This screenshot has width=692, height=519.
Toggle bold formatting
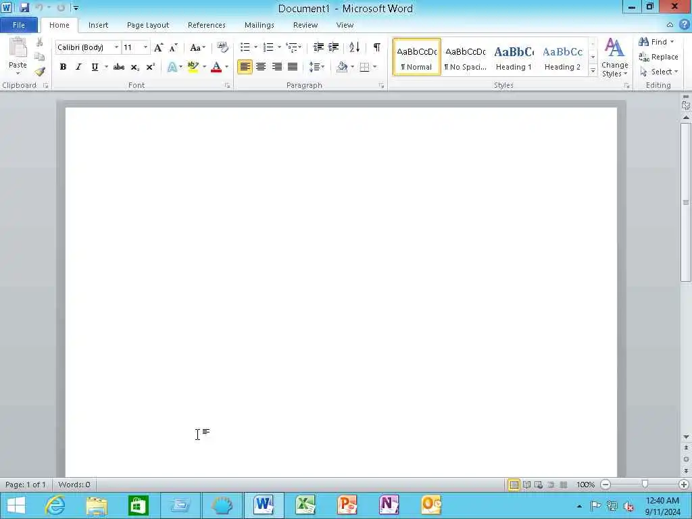pyautogui.click(x=63, y=67)
